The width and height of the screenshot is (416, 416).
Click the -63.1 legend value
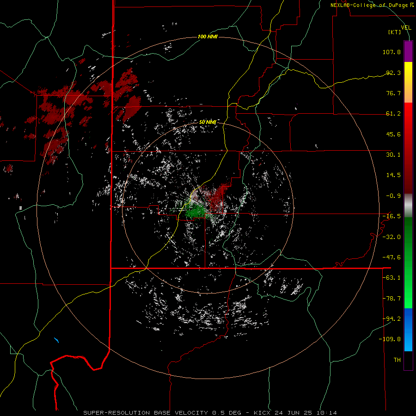(392, 278)
